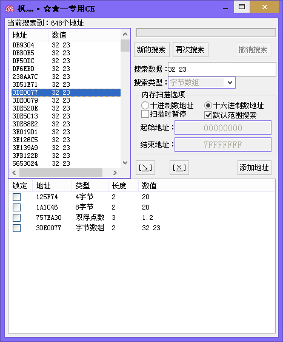The image size is (283, 342).
Task: Select address 3FB122B in results
Action: tap(25, 156)
